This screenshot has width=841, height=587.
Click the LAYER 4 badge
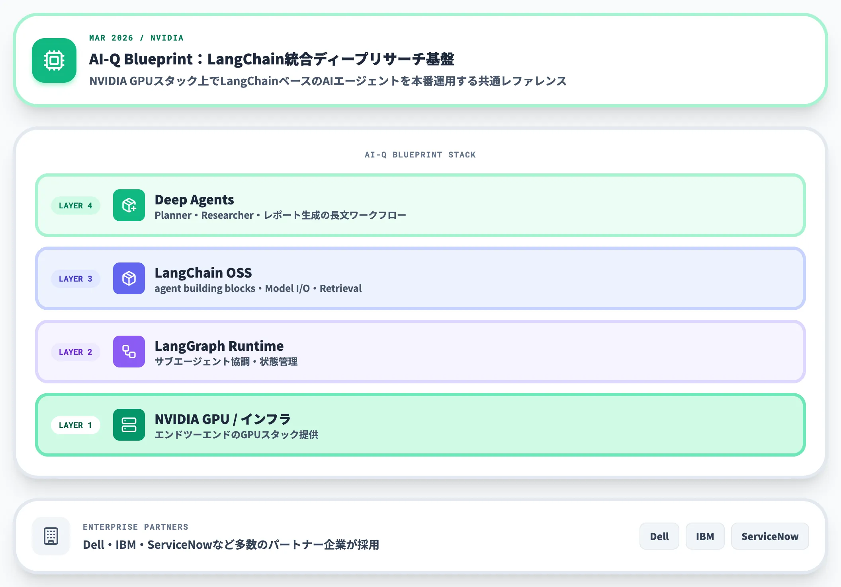76,206
